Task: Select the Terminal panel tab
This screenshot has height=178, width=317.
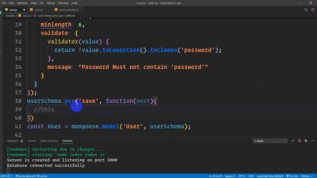Action: pyautogui.click(x=67, y=141)
